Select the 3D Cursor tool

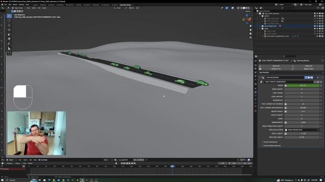pos(9,20)
